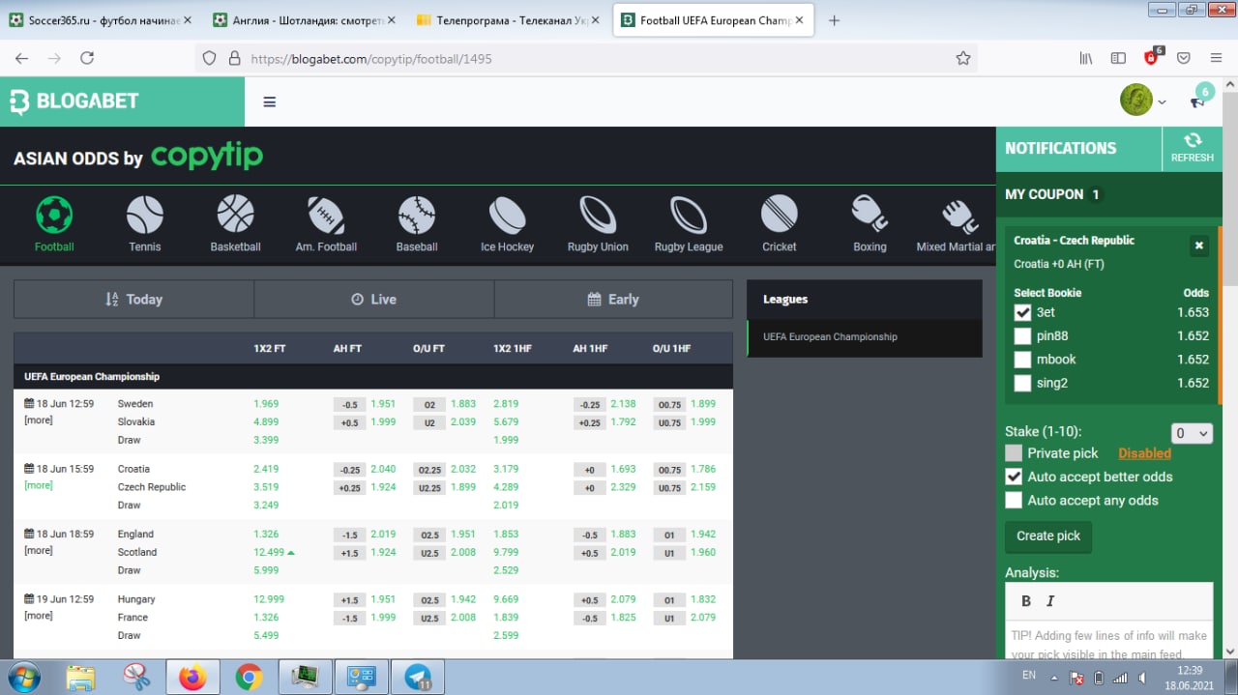
Task: Remove Croatia - Czech Republic pick from coupon
Action: (x=1198, y=246)
